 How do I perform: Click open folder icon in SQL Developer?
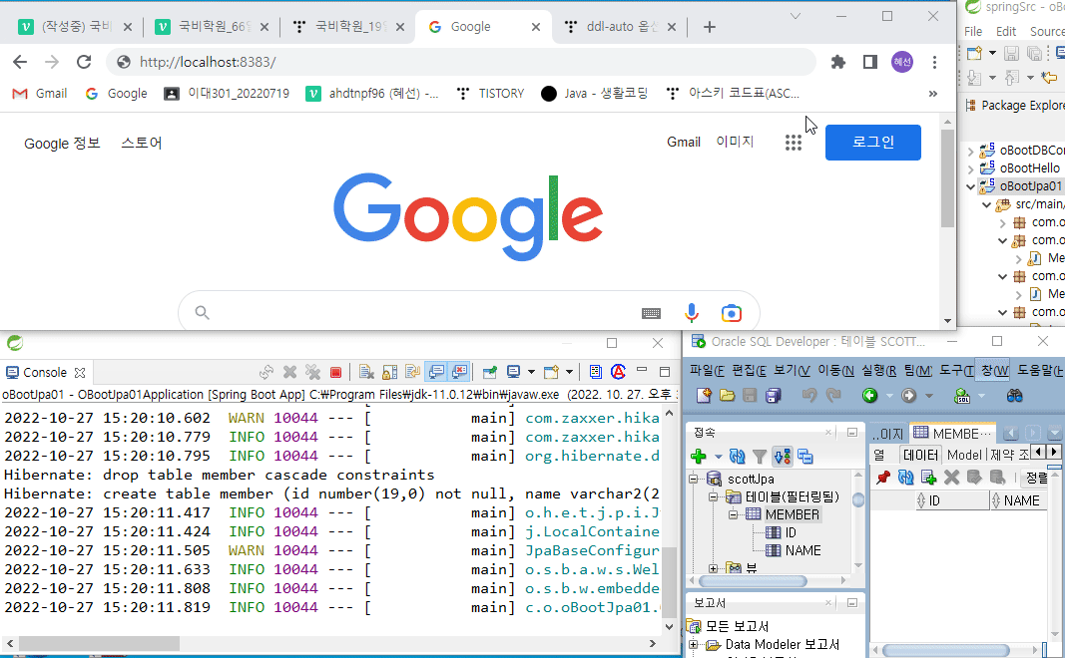tap(727, 396)
